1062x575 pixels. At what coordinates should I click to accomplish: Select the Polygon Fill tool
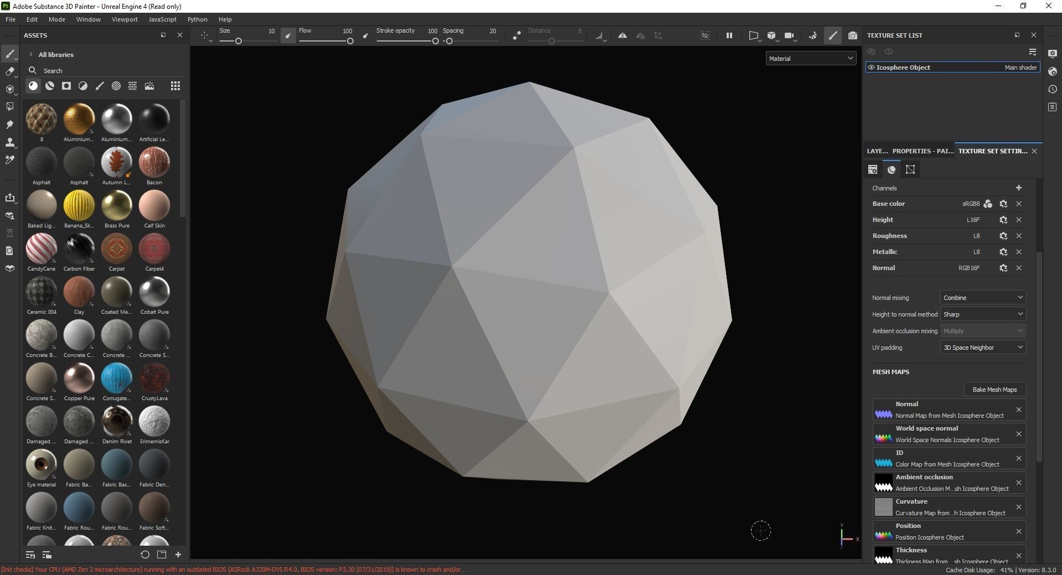[9, 107]
